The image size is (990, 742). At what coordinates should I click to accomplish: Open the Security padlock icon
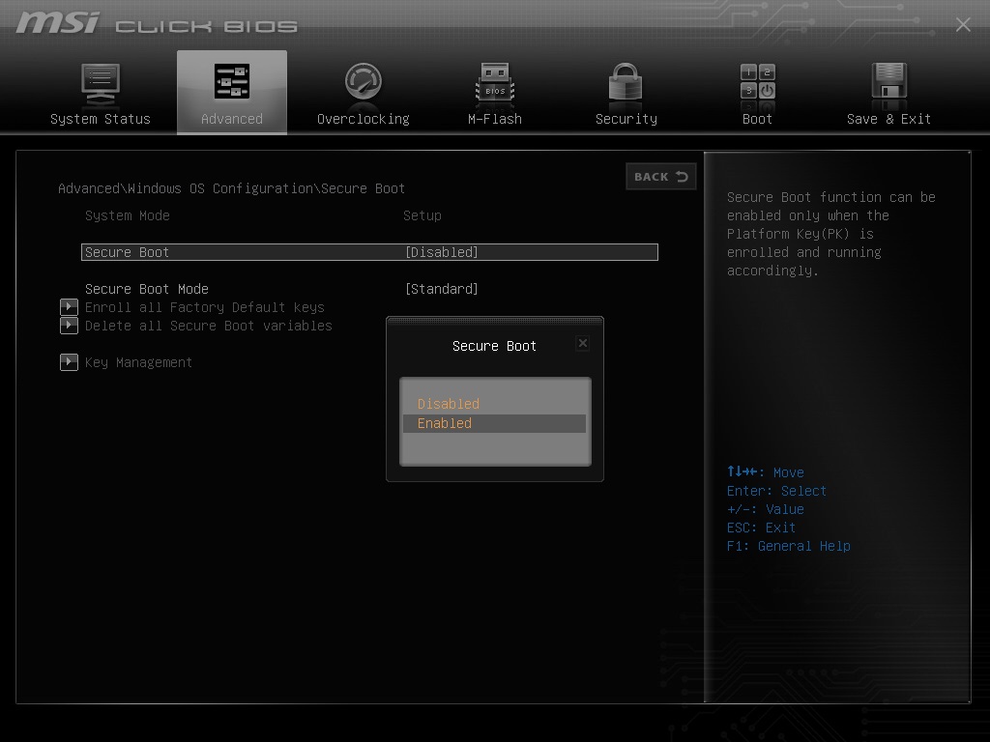(626, 81)
